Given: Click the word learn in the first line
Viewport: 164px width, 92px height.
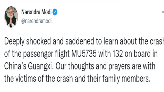Looking at the screenshot, I should 111,41.
